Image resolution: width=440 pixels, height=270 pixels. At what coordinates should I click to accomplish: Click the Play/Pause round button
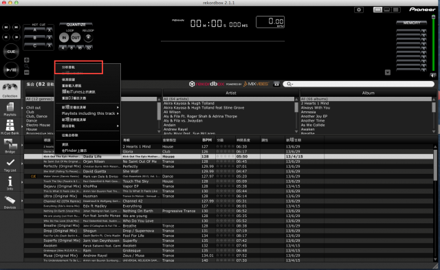click(11, 70)
